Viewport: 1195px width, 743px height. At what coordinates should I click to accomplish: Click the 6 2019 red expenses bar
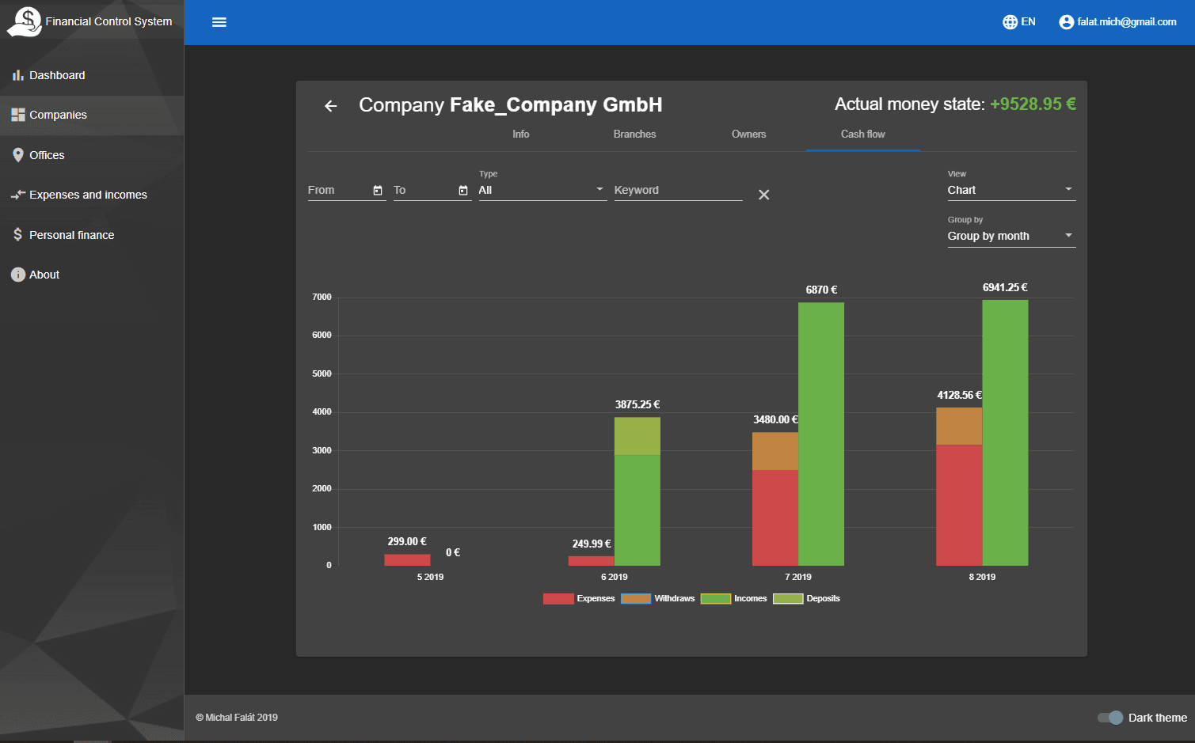(x=591, y=561)
